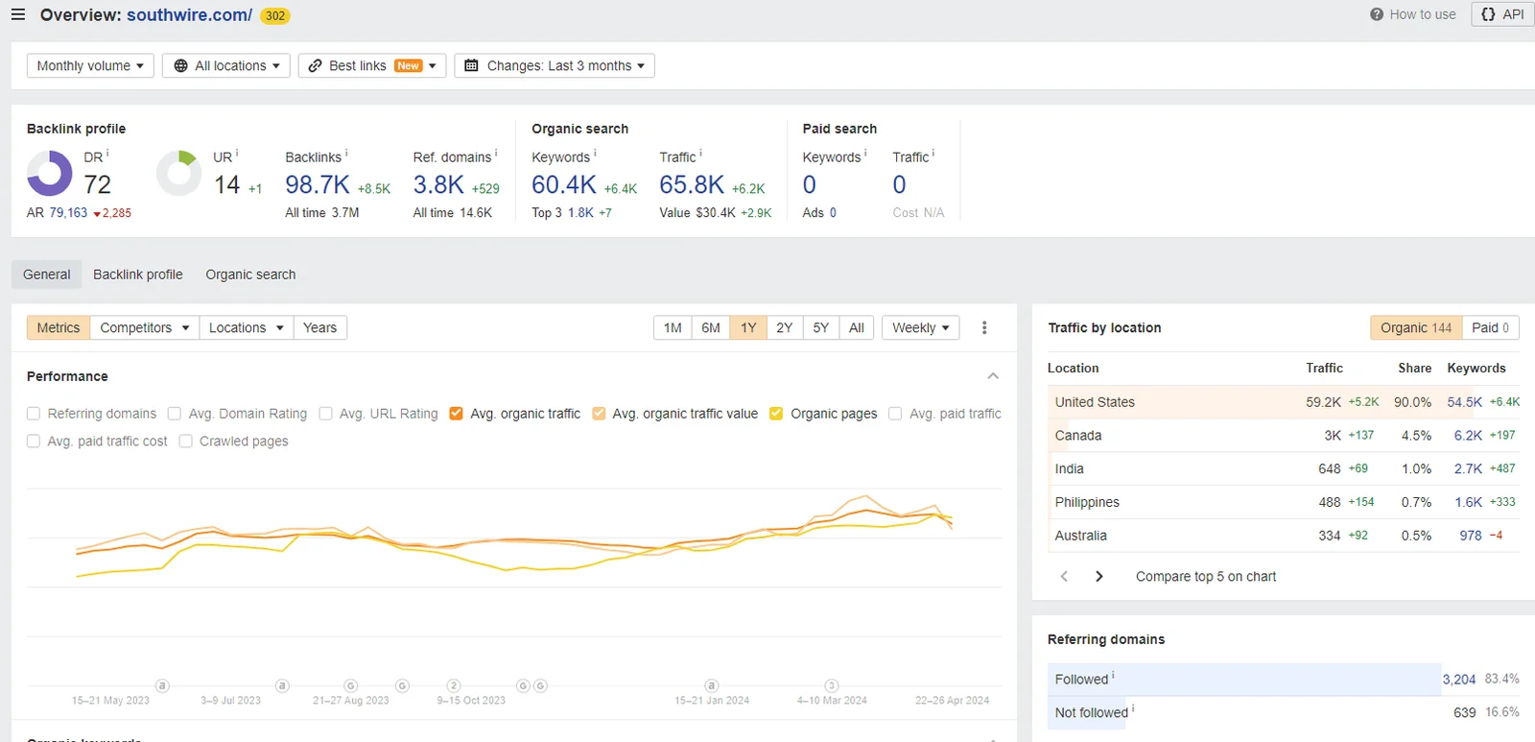Click the API button

1502,14
